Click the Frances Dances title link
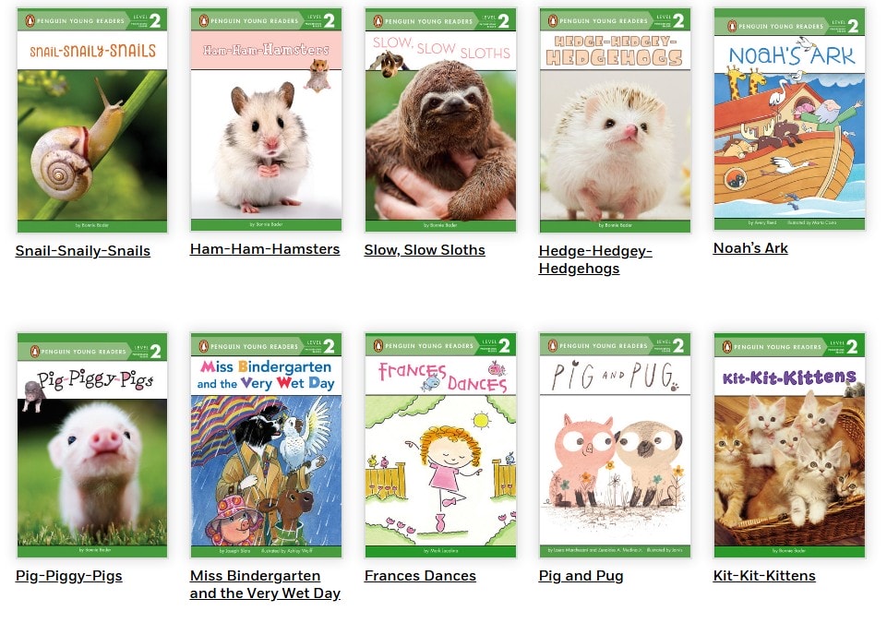Screen dimensions: 887x623 click(x=420, y=576)
